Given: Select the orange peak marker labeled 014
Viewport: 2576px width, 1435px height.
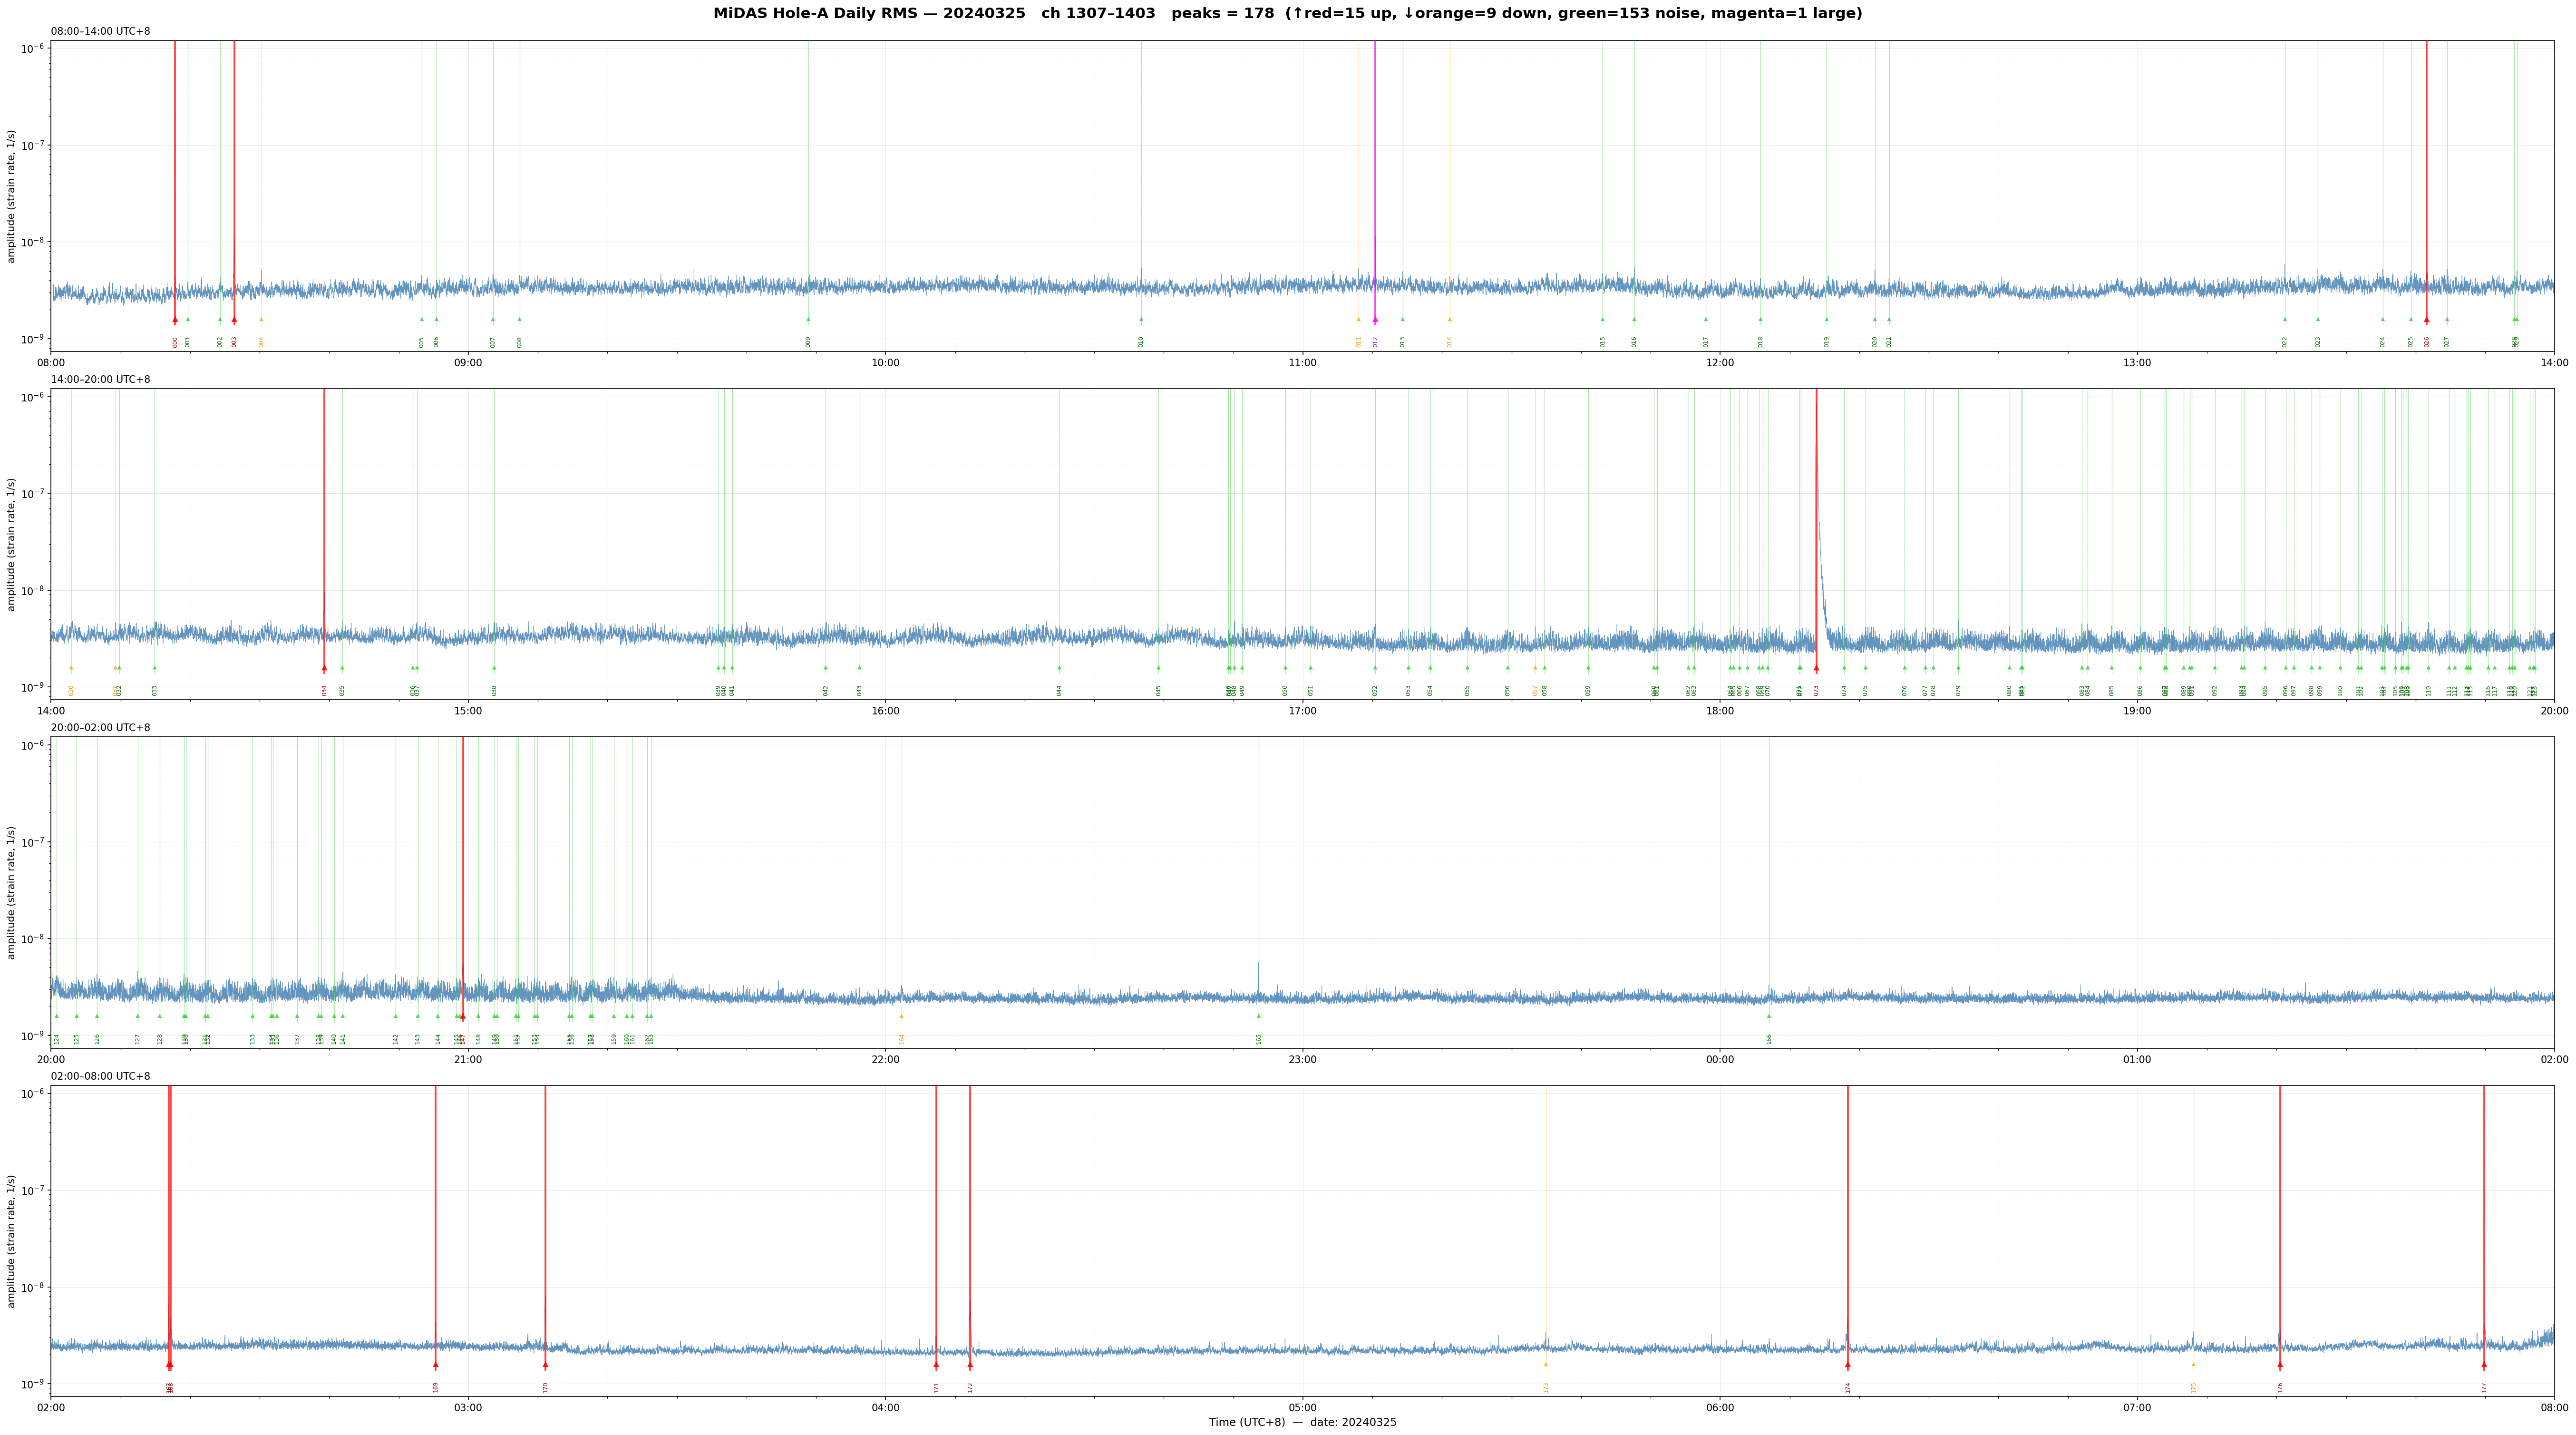Looking at the screenshot, I should pos(1449,320).
